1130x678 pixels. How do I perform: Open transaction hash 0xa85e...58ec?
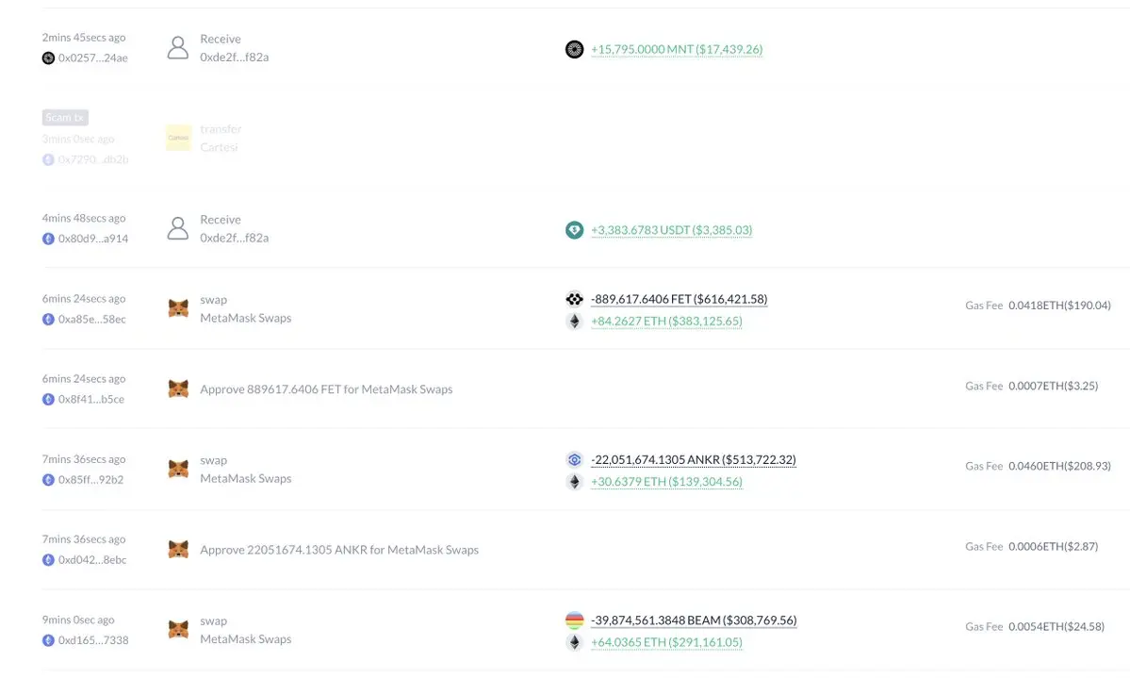(92, 319)
